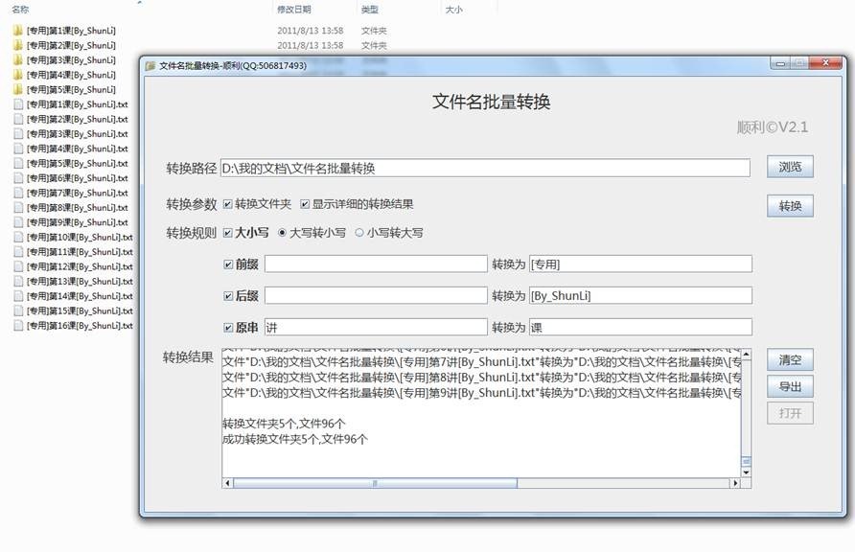The width and height of the screenshot is (855, 552).
Task: Sort Explorer list by 名称 column
Action: (x=21, y=10)
